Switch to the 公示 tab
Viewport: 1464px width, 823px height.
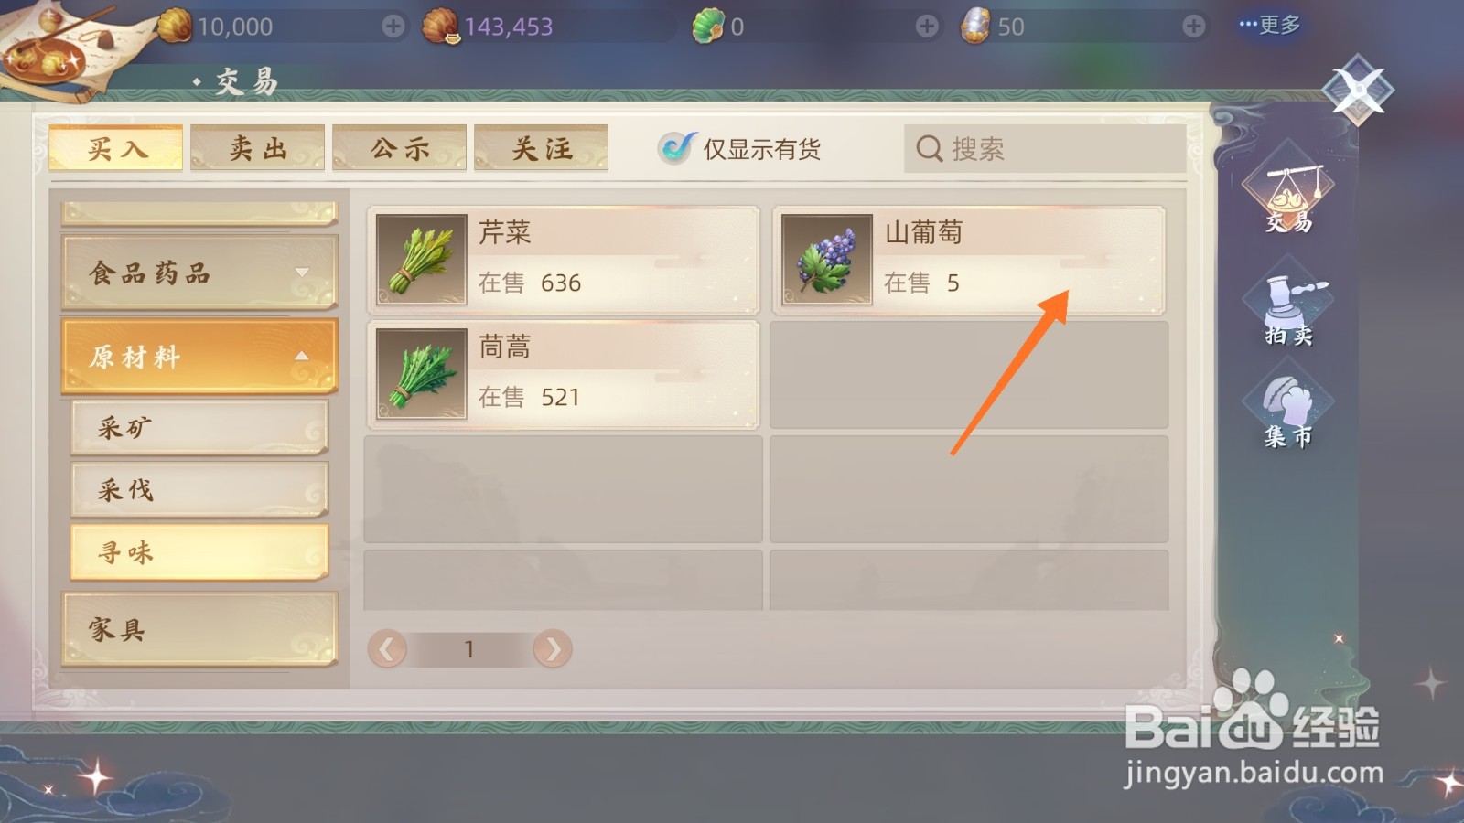[x=400, y=148]
